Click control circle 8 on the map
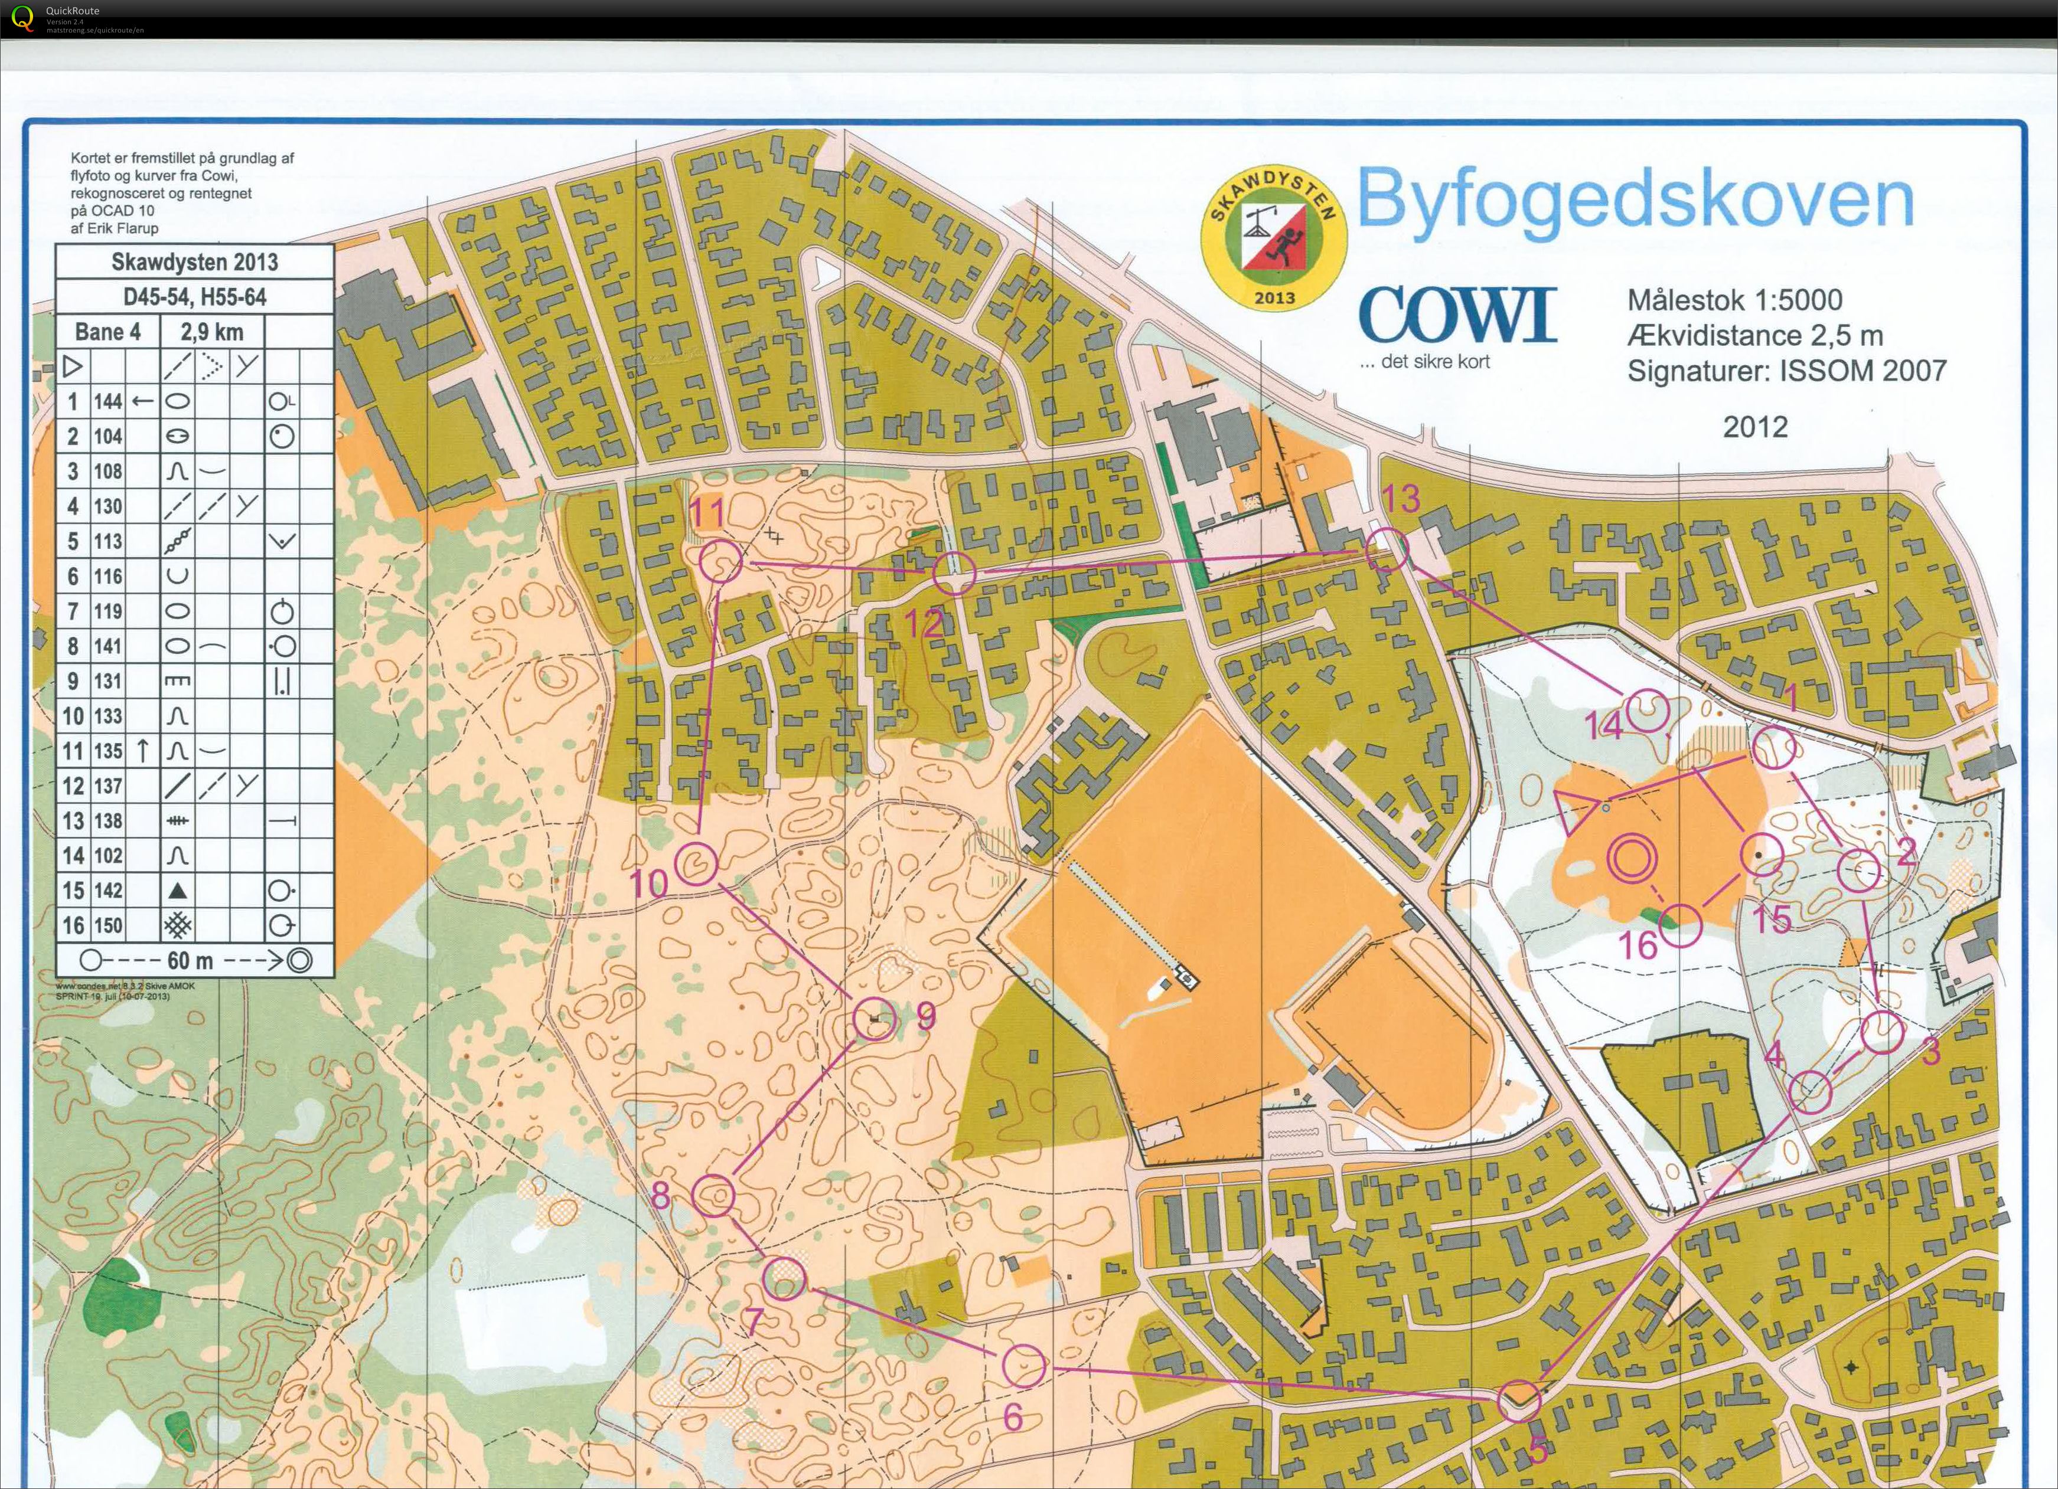 pyautogui.click(x=713, y=1196)
